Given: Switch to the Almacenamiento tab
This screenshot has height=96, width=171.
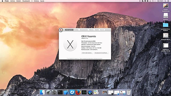Looking at the screenshot, I should tap(84, 30).
